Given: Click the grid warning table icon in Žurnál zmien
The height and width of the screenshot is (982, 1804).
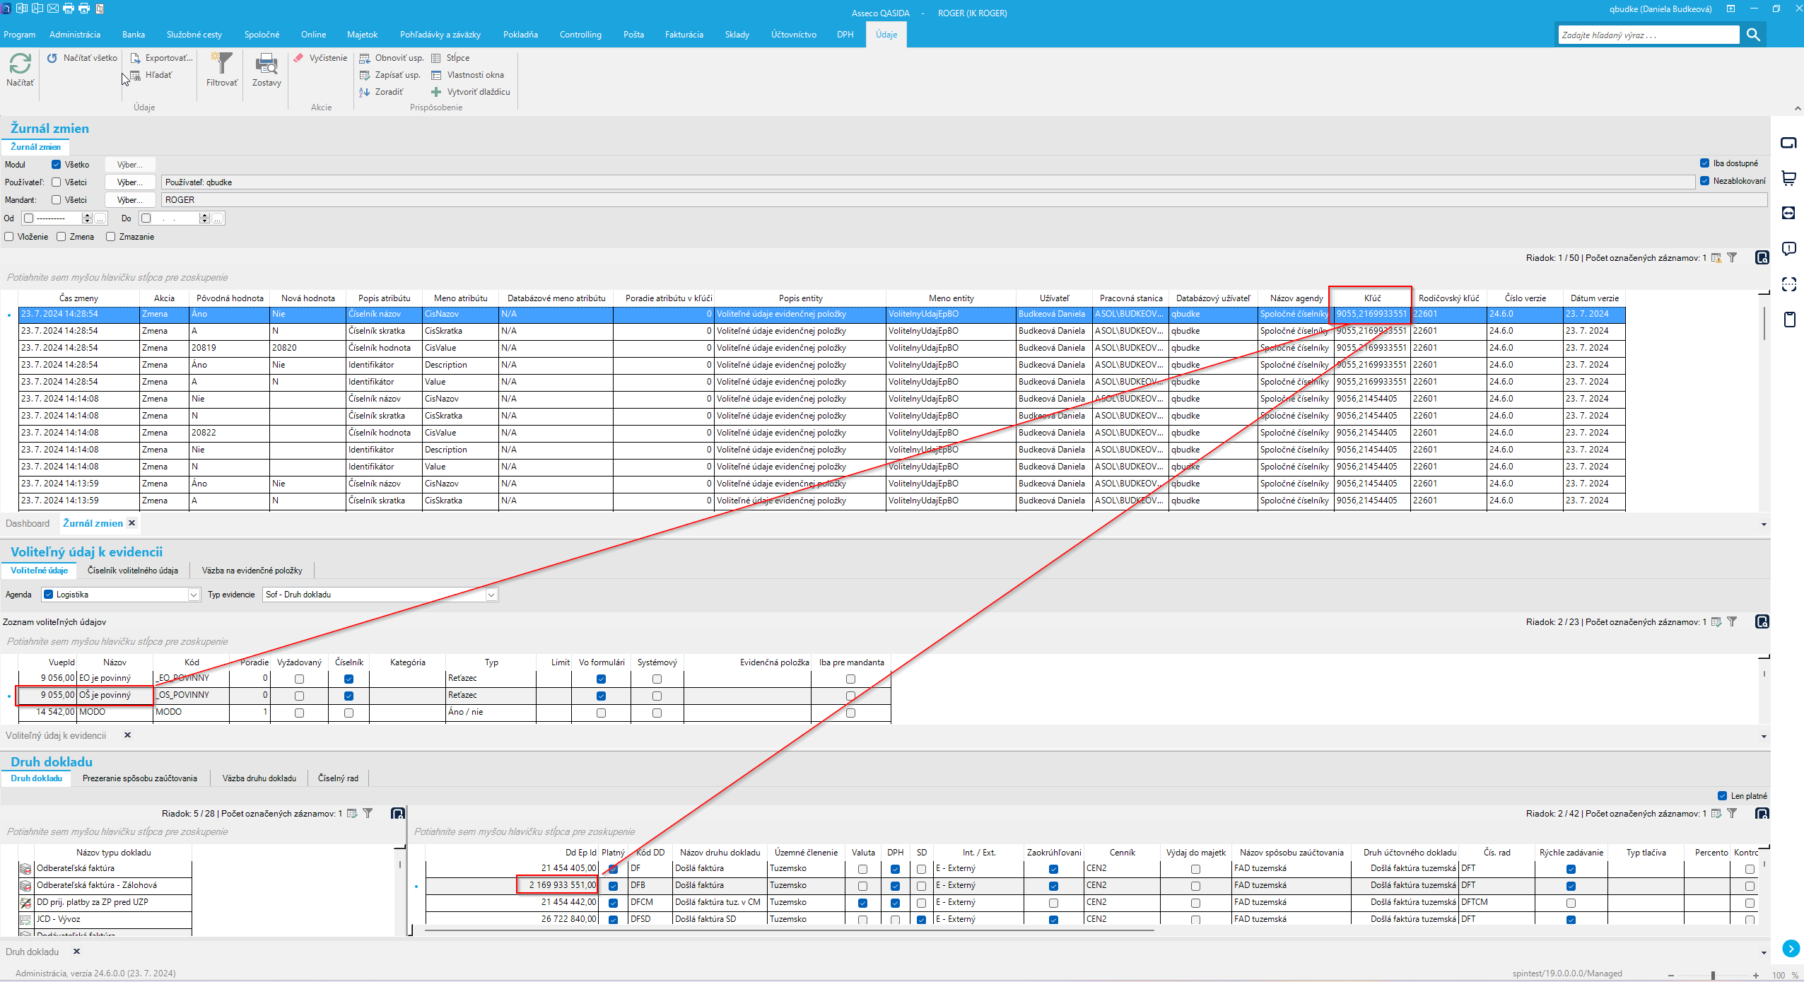Looking at the screenshot, I should pos(1716,258).
